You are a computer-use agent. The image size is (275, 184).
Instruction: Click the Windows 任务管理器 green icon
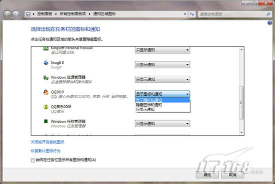(x=46, y=121)
